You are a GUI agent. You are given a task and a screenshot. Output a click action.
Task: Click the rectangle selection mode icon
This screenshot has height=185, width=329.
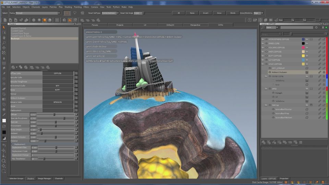point(67,13)
